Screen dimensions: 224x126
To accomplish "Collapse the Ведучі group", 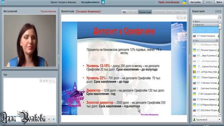I will coord(205,21).
